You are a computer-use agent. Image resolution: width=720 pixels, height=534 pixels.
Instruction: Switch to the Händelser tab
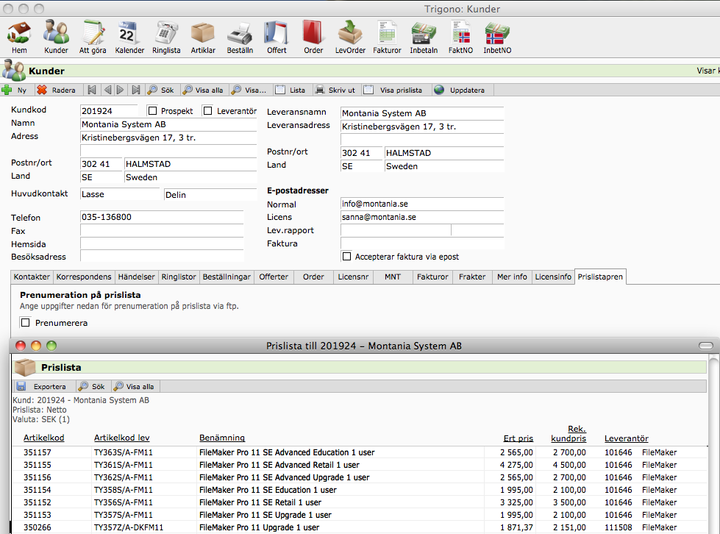pyautogui.click(x=136, y=277)
